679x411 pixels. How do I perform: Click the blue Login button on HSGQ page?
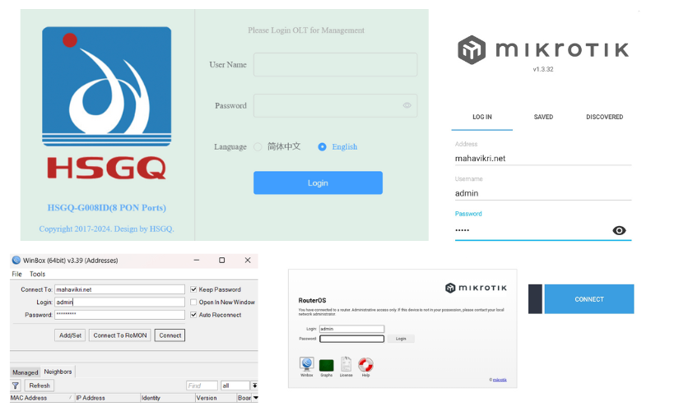coord(318,182)
